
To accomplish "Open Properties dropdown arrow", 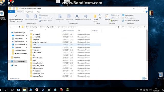I will tap(107, 21).
